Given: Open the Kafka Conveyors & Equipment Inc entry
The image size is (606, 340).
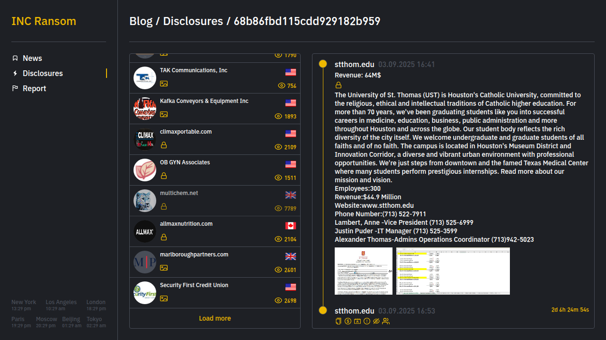Looking at the screenshot, I should [215, 109].
